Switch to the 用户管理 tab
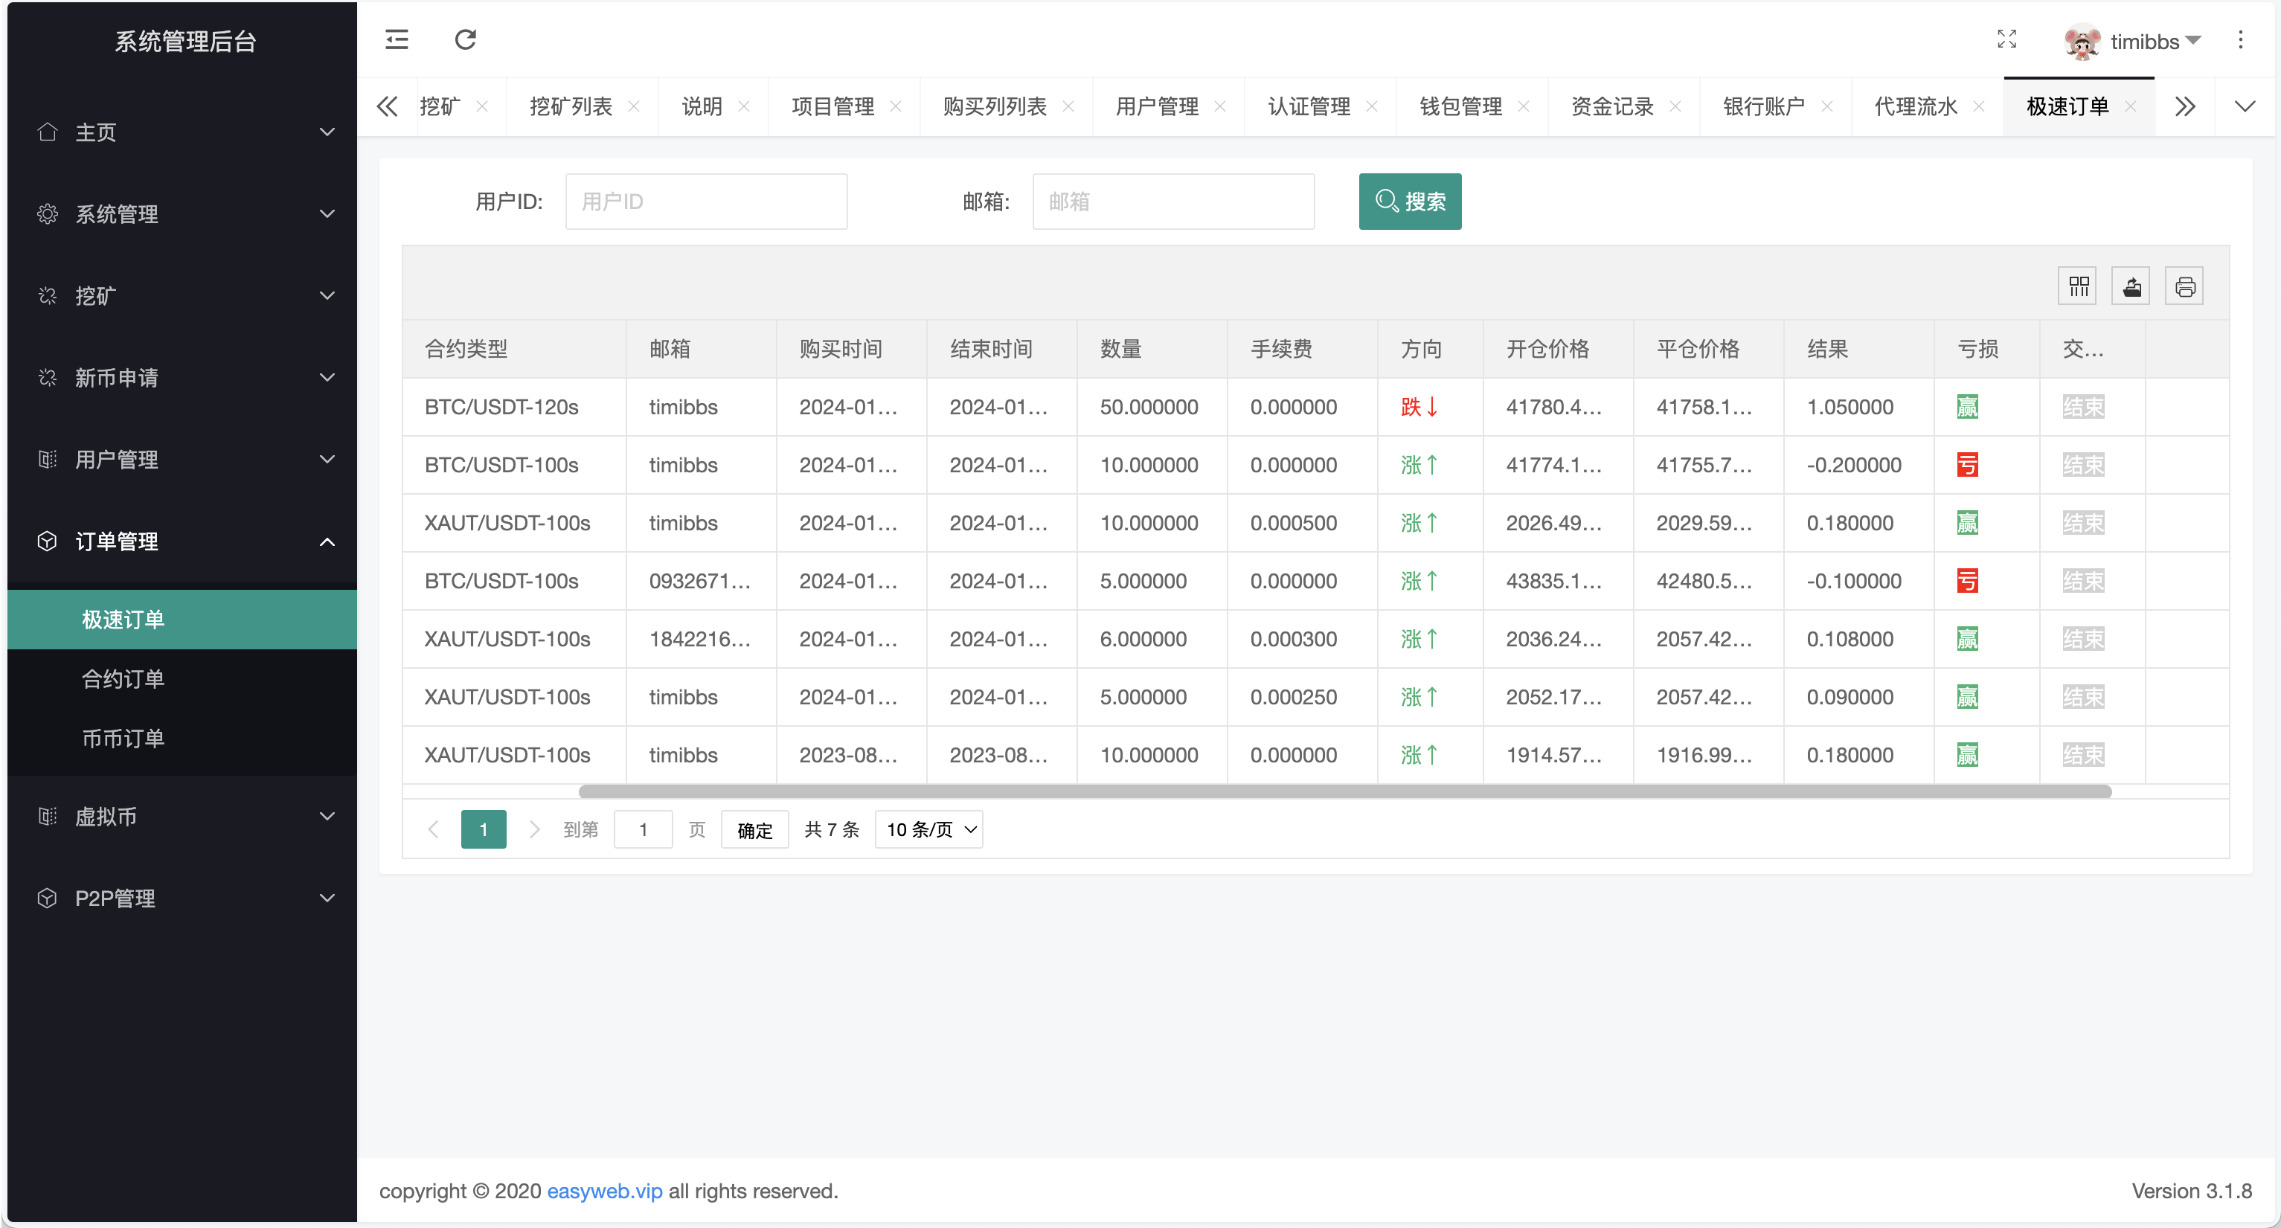 click(1158, 106)
